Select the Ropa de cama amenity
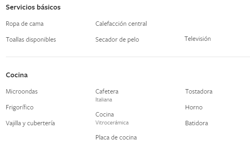Screen dimensions: 250x149 25,24
